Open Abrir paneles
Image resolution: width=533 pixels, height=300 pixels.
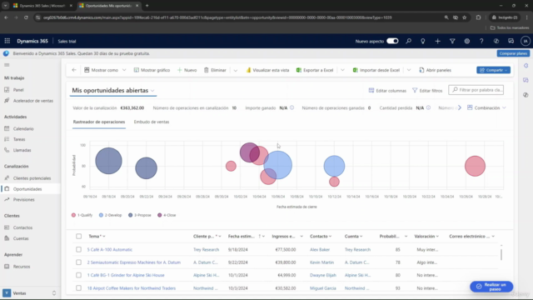tap(435, 70)
